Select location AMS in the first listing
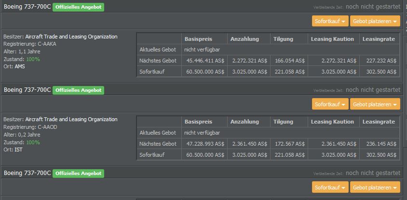This screenshot has width=407, height=200. click(x=20, y=66)
